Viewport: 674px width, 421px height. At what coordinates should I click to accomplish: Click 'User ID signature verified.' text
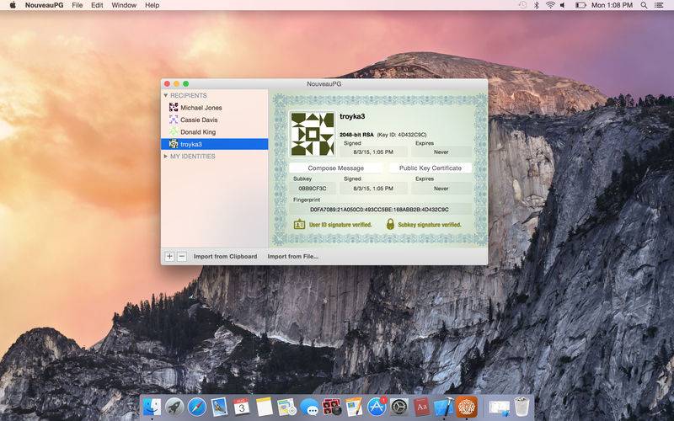340,225
